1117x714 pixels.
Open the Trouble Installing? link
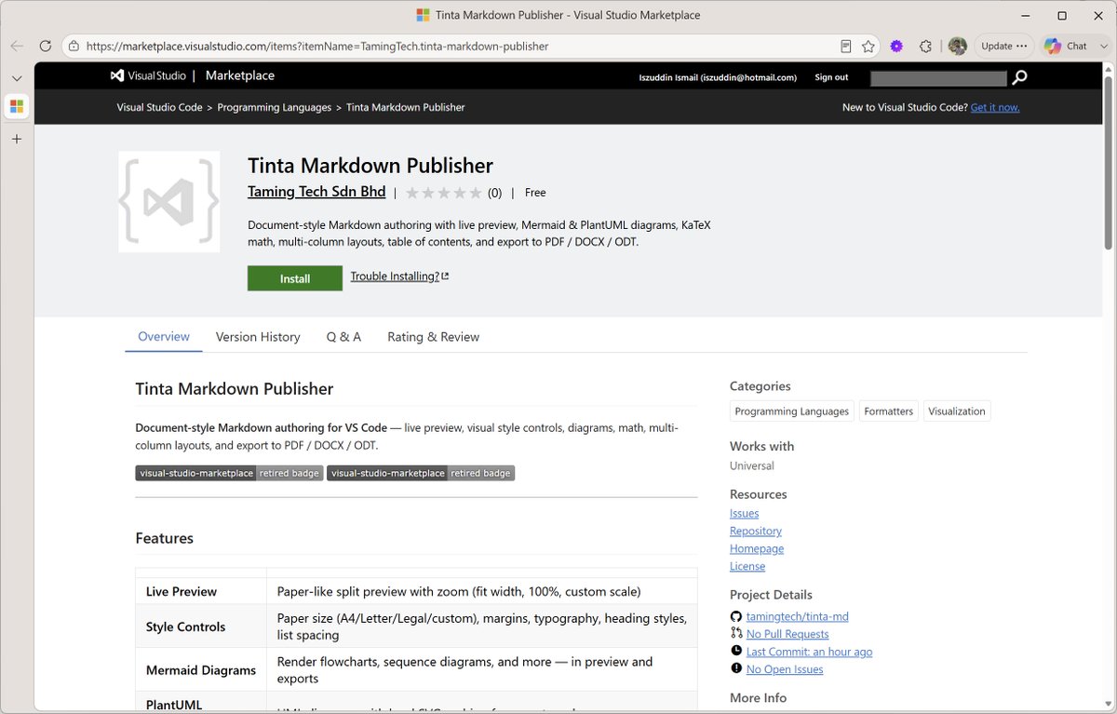(399, 276)
